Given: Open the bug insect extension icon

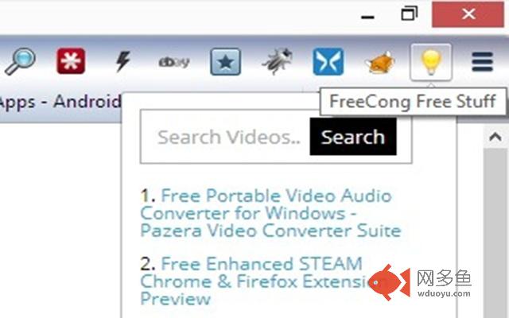Looking at the screenshot, I should [x=277, y=61].
